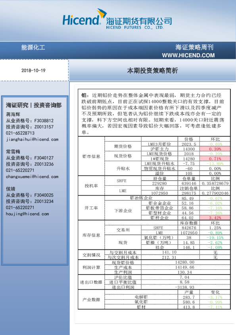Click the 与次交割月成本 value 212.31
236x335 pixels.
[169, 257]
